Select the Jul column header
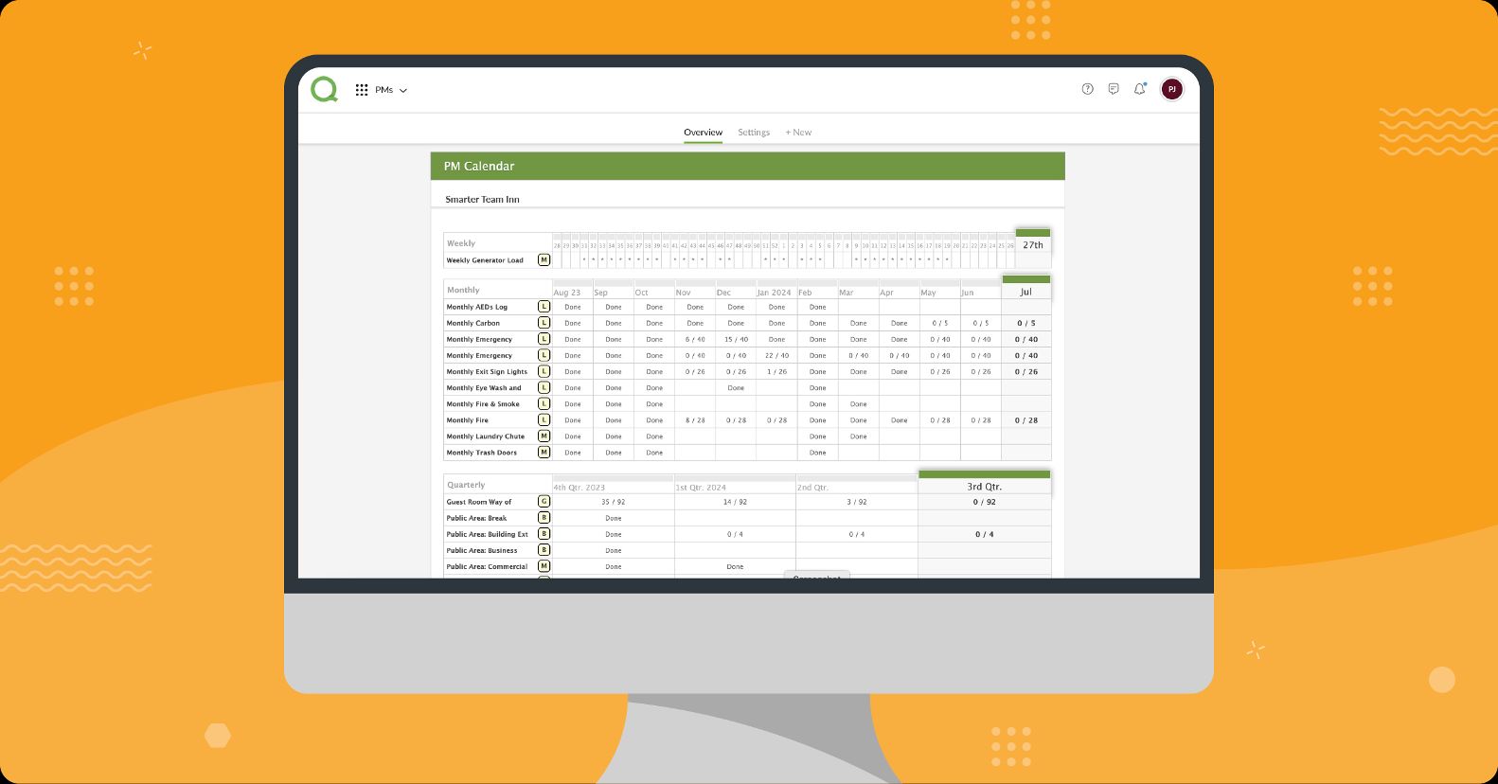 point(1025,292)
